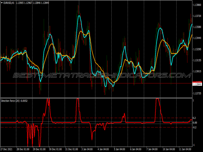The width and height of the screenshot is (203, 152).
Task: Click indicator scale value 0.00
Action: [x=195, y=123]
